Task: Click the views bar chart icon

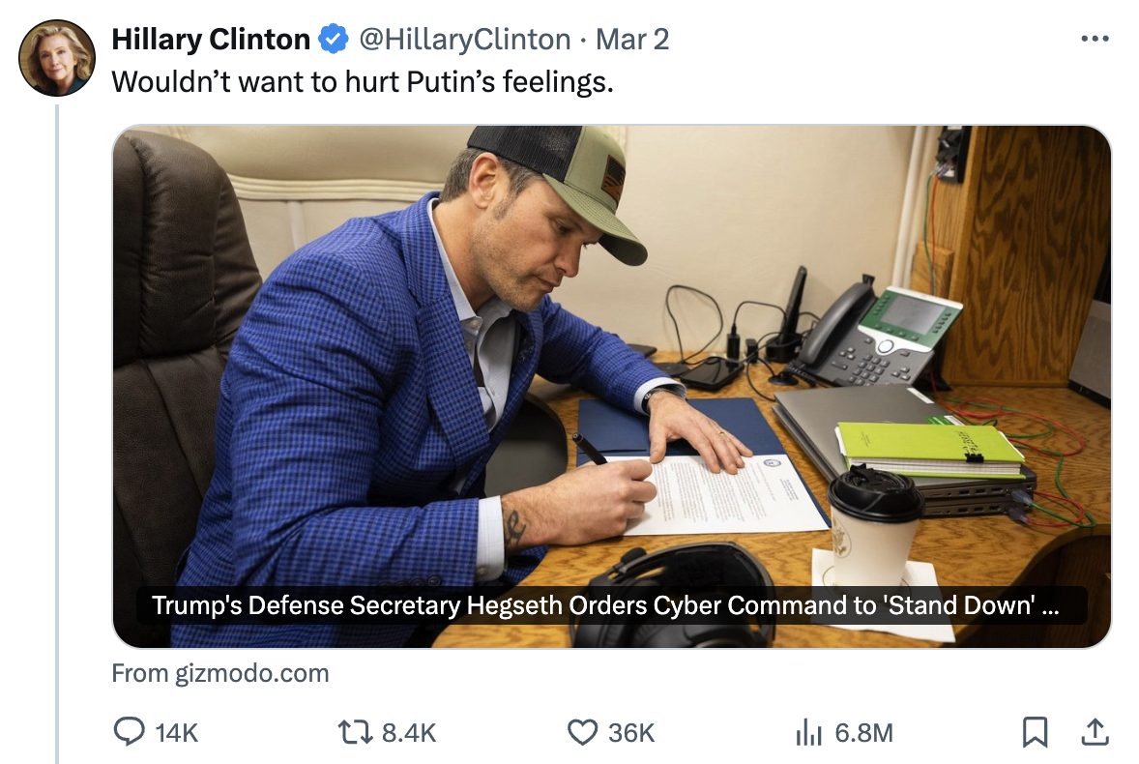Action: click(x=807, y=733)
